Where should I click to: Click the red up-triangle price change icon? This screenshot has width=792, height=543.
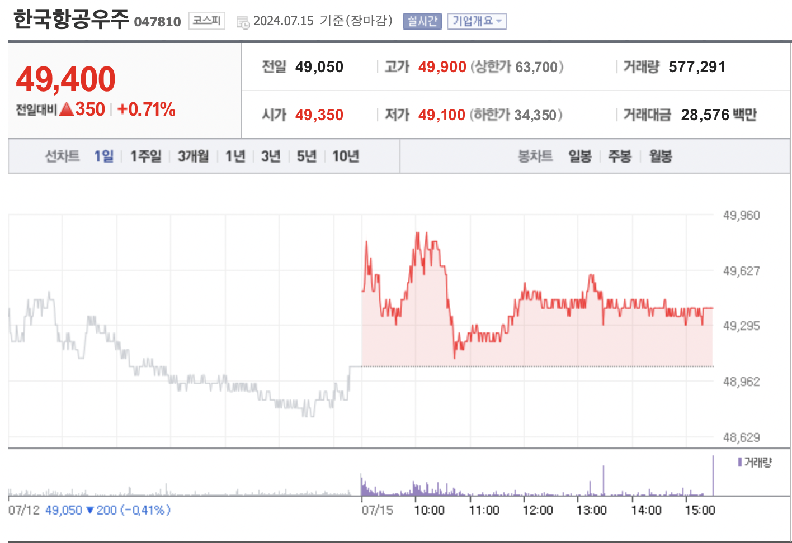coord(67,109)
